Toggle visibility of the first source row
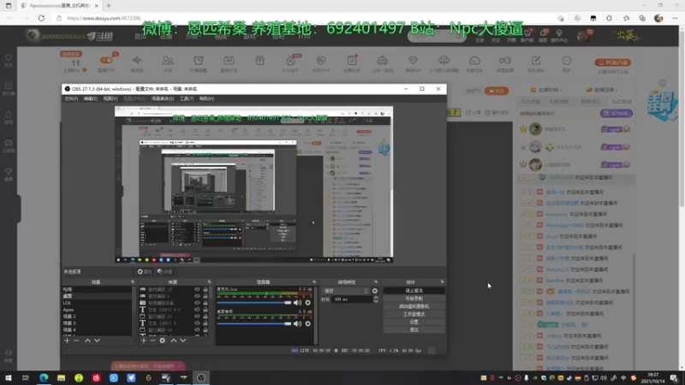Viewport: 685px width, 385px height. pyautogui.click(x=197, y=289)
